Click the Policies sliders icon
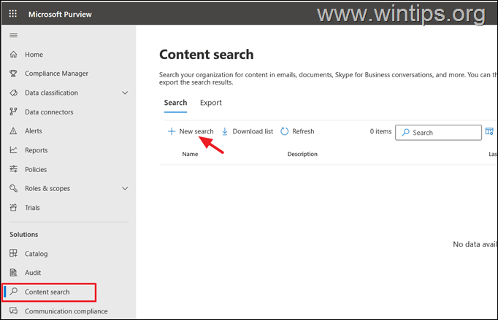The image size is (498, 320). pyautogui.click(x=13, y=169)
